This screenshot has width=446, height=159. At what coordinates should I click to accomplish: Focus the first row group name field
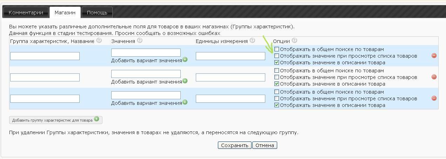click(45, 56)
